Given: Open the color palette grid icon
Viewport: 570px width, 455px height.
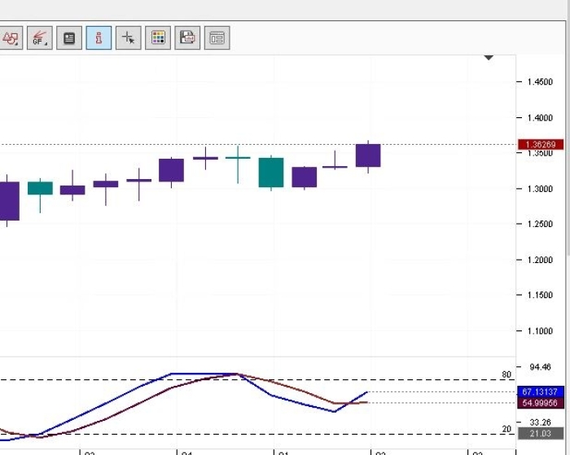Looking at the screenshot, I should point(158,37).
